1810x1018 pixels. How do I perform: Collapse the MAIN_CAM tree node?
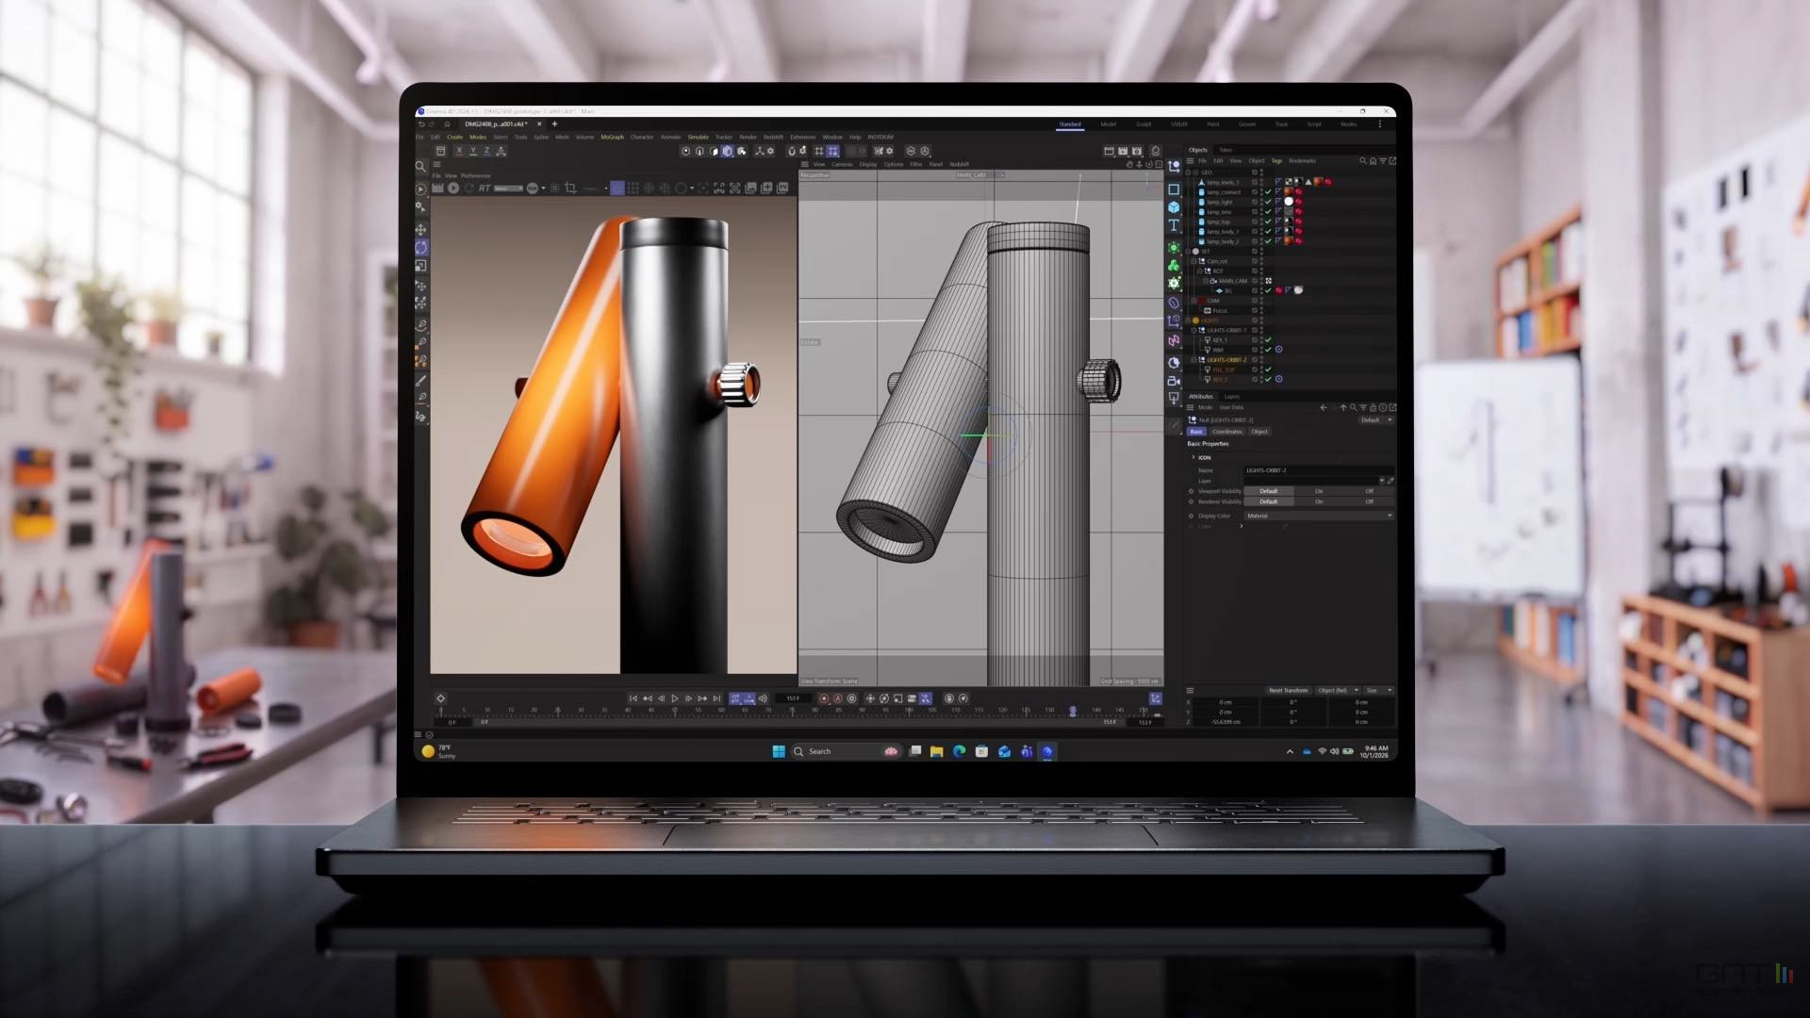(1205, 281)
